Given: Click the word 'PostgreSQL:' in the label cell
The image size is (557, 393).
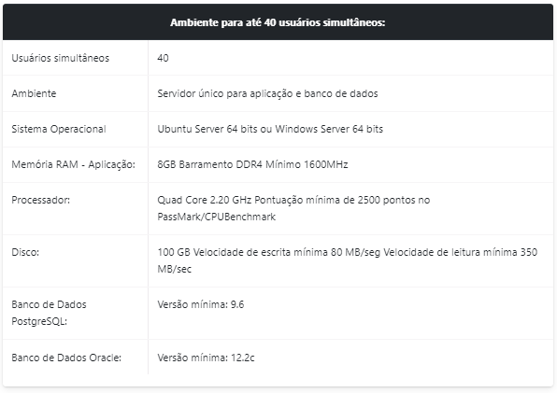Looking at the screenshot, I should click(39, 321).
